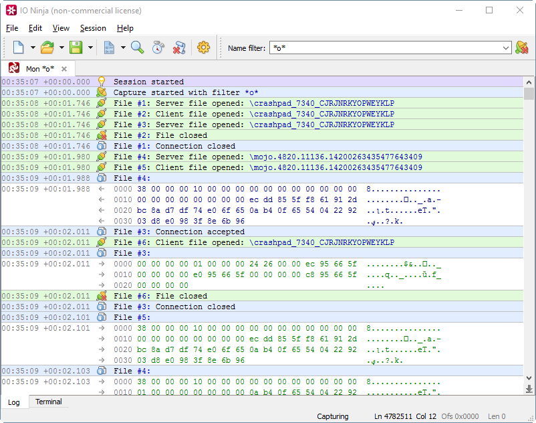This screenshot has width=536, height=423.
Task: Click the magnifier Find icon in toolbar
Action: pos(138,48)
